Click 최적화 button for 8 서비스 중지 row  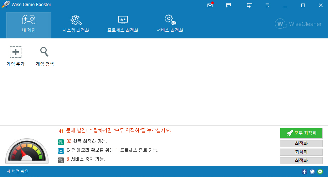(301, 161)
